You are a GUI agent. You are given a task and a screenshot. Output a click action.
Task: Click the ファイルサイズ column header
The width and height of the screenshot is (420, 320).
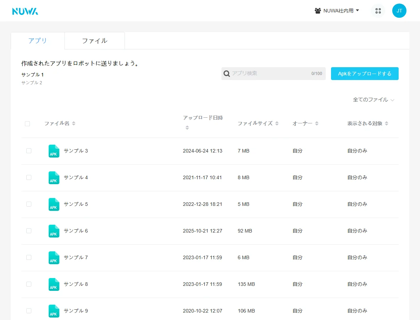point(255,123)
